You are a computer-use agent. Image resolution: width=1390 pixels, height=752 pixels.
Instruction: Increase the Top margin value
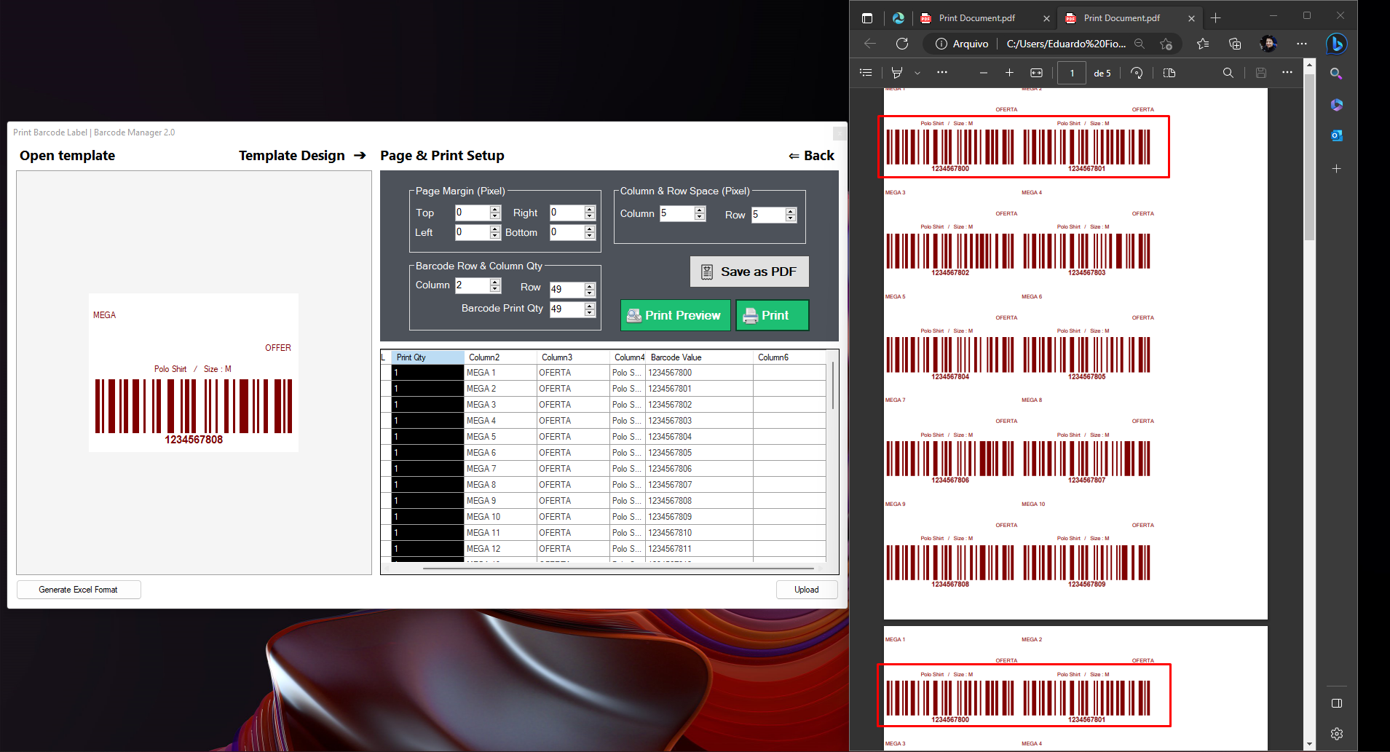tap(495, 209)
